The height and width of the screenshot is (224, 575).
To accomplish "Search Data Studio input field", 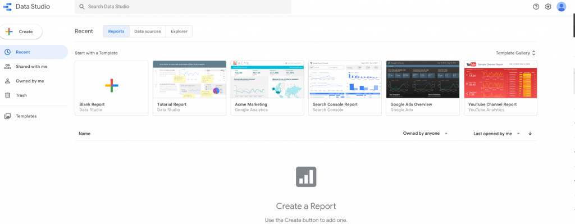I will tap(183, 7).
